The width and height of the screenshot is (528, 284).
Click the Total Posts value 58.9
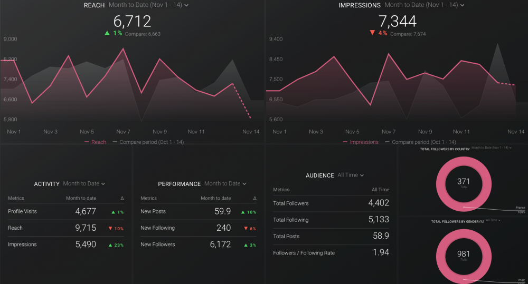381,236
